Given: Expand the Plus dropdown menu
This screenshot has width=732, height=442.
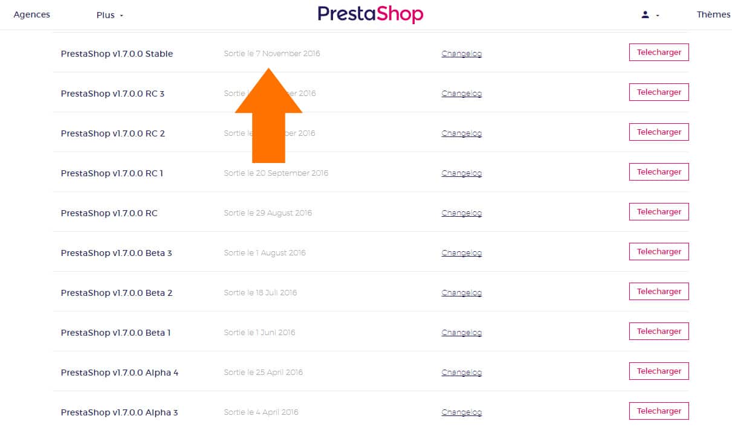Looking at the screenshot, I should [x=110, y=15].
